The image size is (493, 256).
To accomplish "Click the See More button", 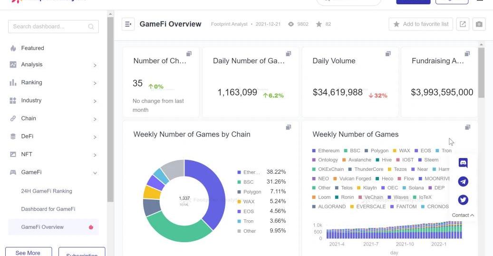I will [x=28, y=252].
